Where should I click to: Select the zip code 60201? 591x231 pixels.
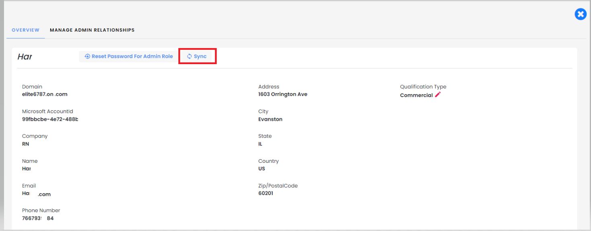tap(266, 193)
